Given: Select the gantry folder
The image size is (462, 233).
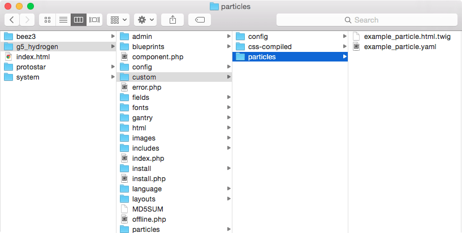Looking at the screenshot, I should (174, 117).
